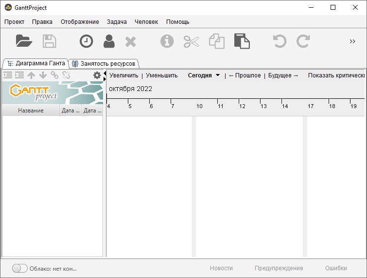Viewport: 367px width, 278px height.
Task: Click the undo arrow icon
Action: (x=280, y=41)
